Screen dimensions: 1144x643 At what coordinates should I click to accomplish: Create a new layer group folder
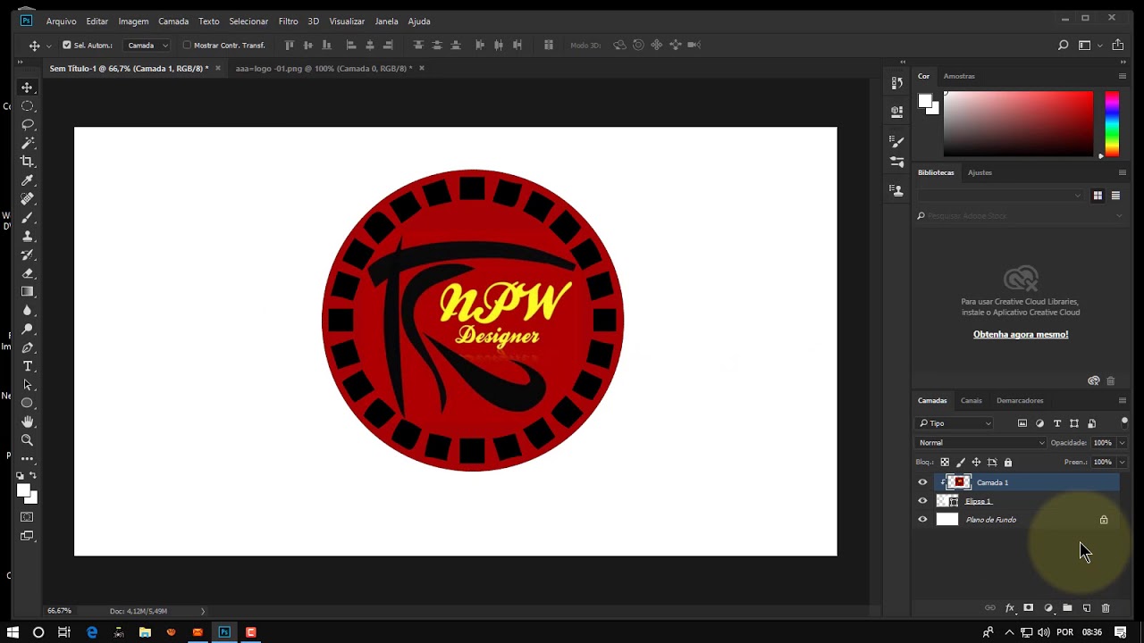(x=1067, y=608)
